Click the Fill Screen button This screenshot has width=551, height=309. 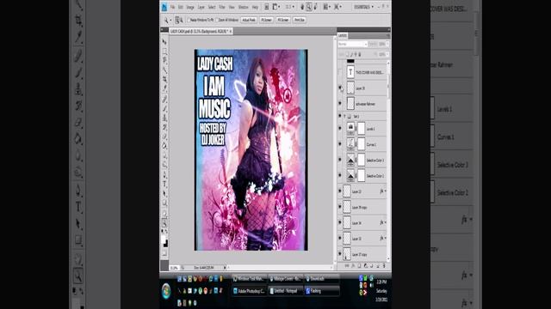click(283, 20)
